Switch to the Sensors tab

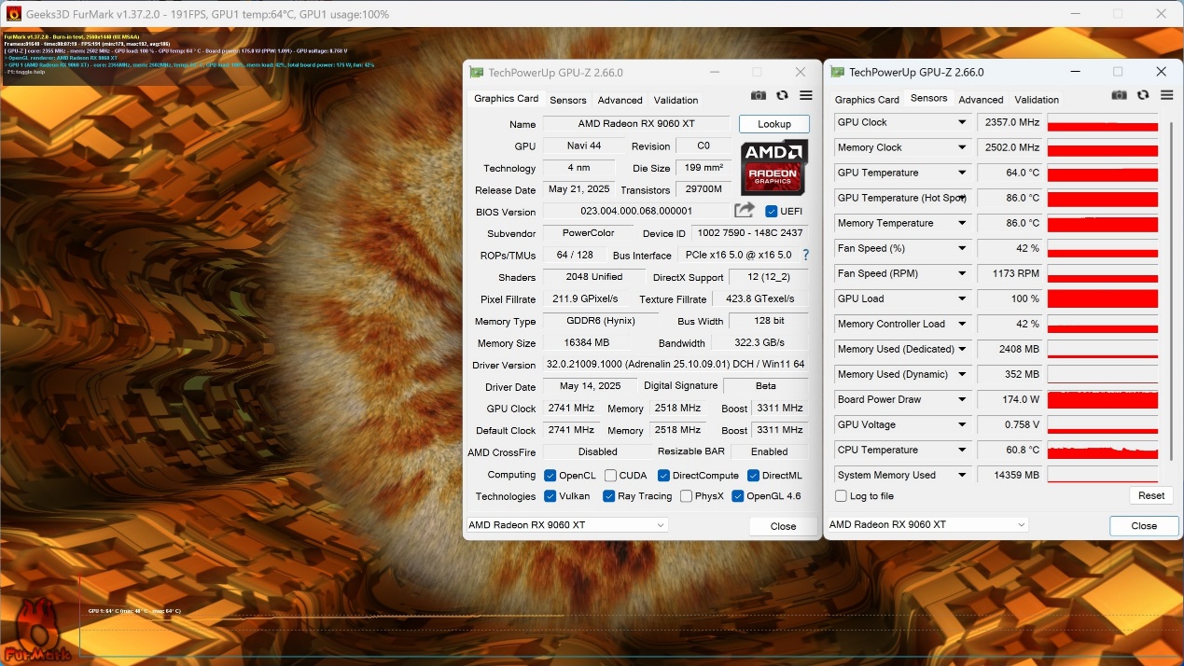click(x=567, y=99)
